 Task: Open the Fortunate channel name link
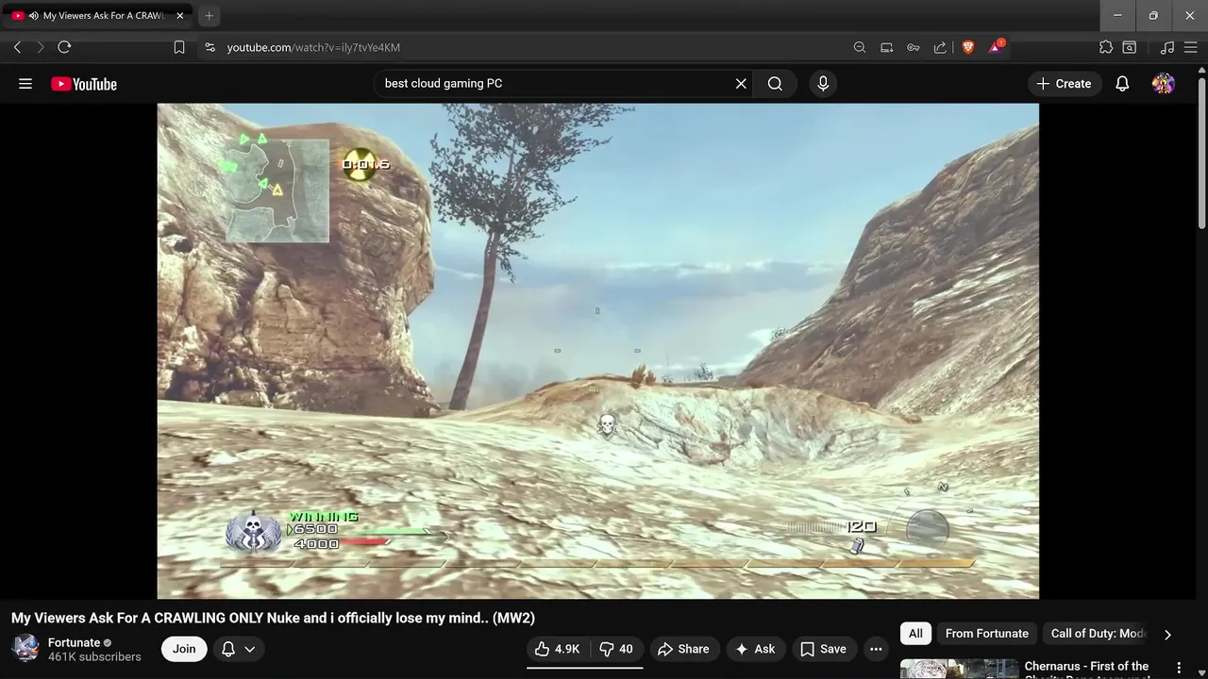[x=74, y=642]
